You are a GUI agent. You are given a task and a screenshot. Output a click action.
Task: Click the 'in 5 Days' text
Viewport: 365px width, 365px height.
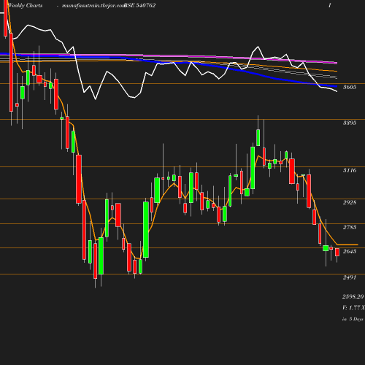coord(353,319)
